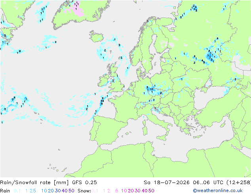251x194 pixels.
Task: Select the snow legend 10 magenta value
Action: [x=124, y=191]
